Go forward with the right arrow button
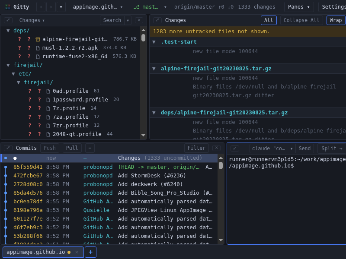This screenshot has height=259, width=346. (x=51, y=7)
